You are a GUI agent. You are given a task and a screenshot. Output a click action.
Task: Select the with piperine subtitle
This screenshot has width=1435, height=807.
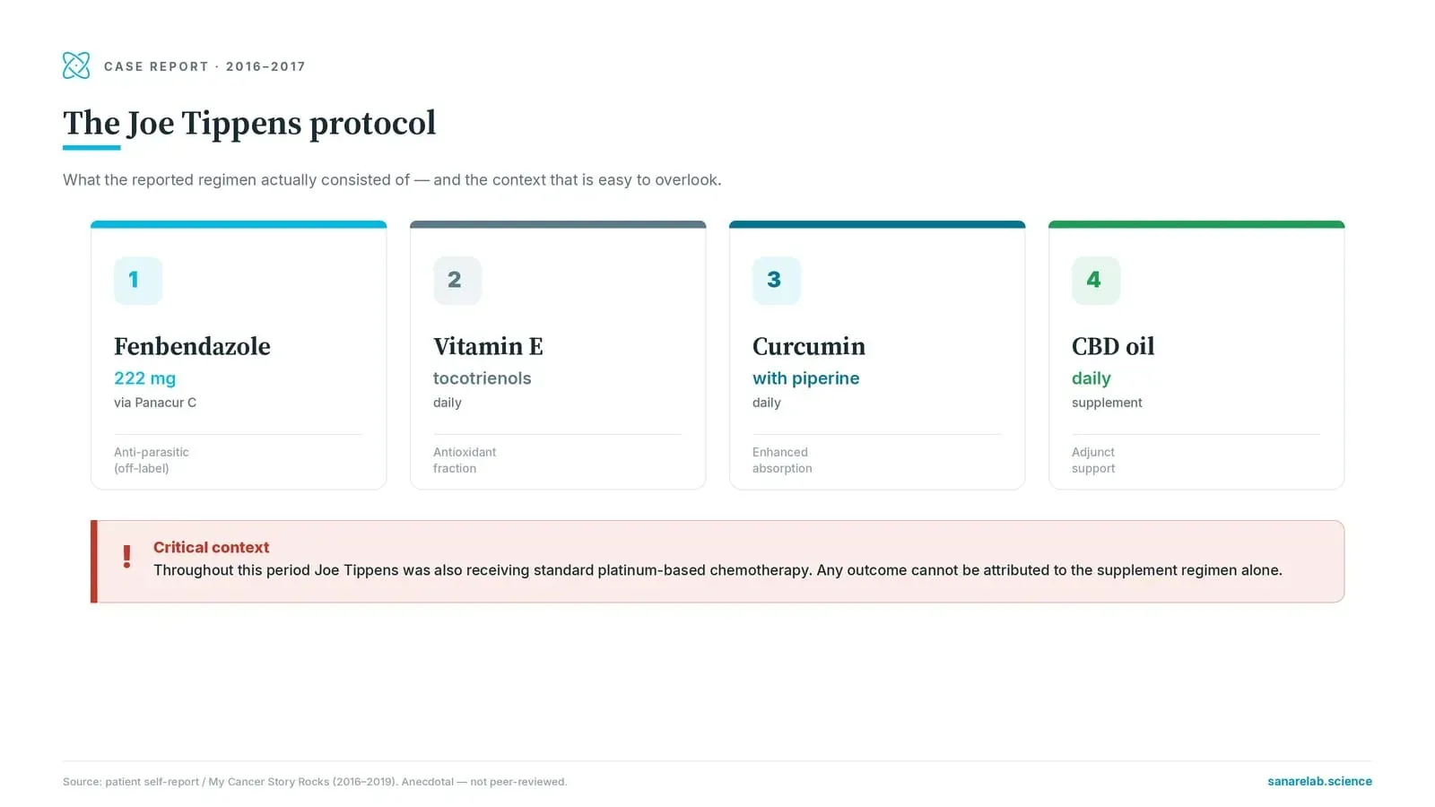tap(805, 378)
